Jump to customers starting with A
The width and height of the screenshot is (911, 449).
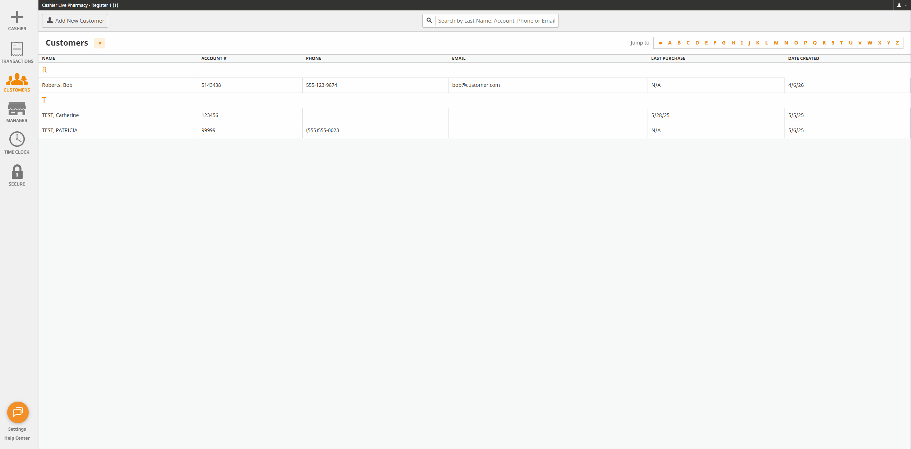[670, 42]
